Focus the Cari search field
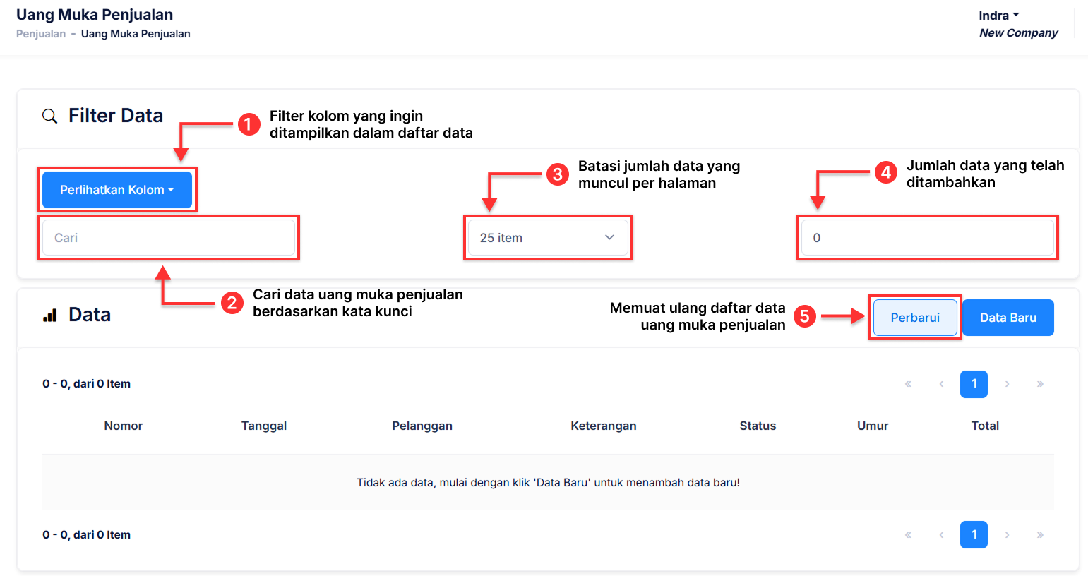1088x576 pixels. (x=169, y=238)
